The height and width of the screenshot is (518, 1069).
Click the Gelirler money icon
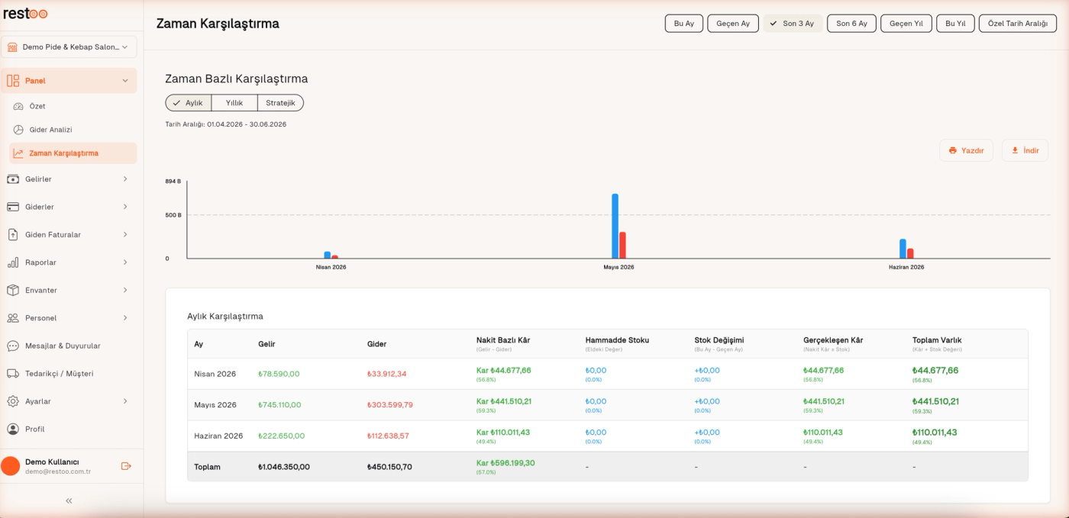tap(12, 179)
